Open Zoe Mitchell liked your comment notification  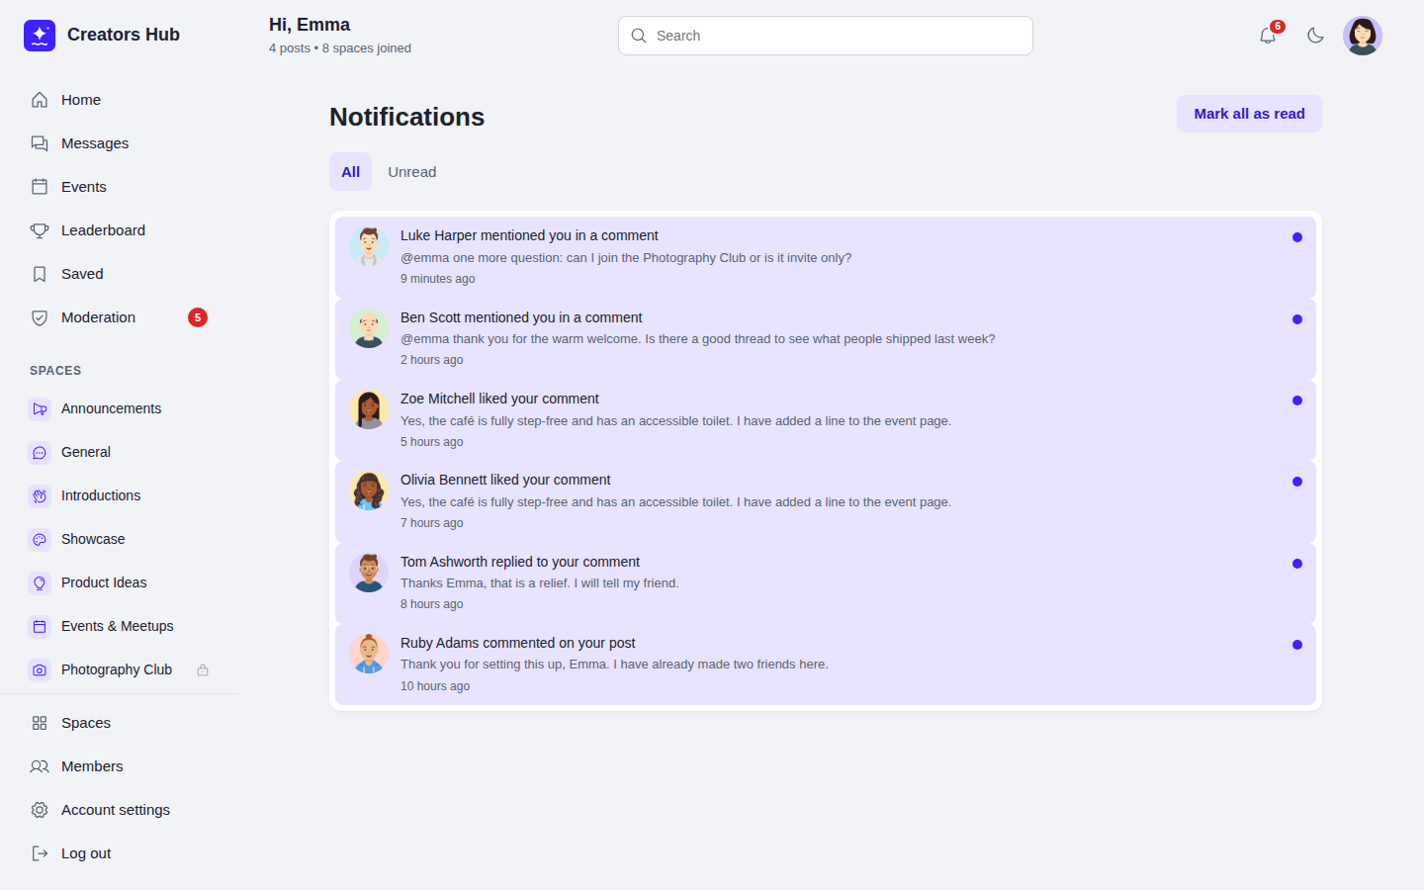[x=826, y=420]
